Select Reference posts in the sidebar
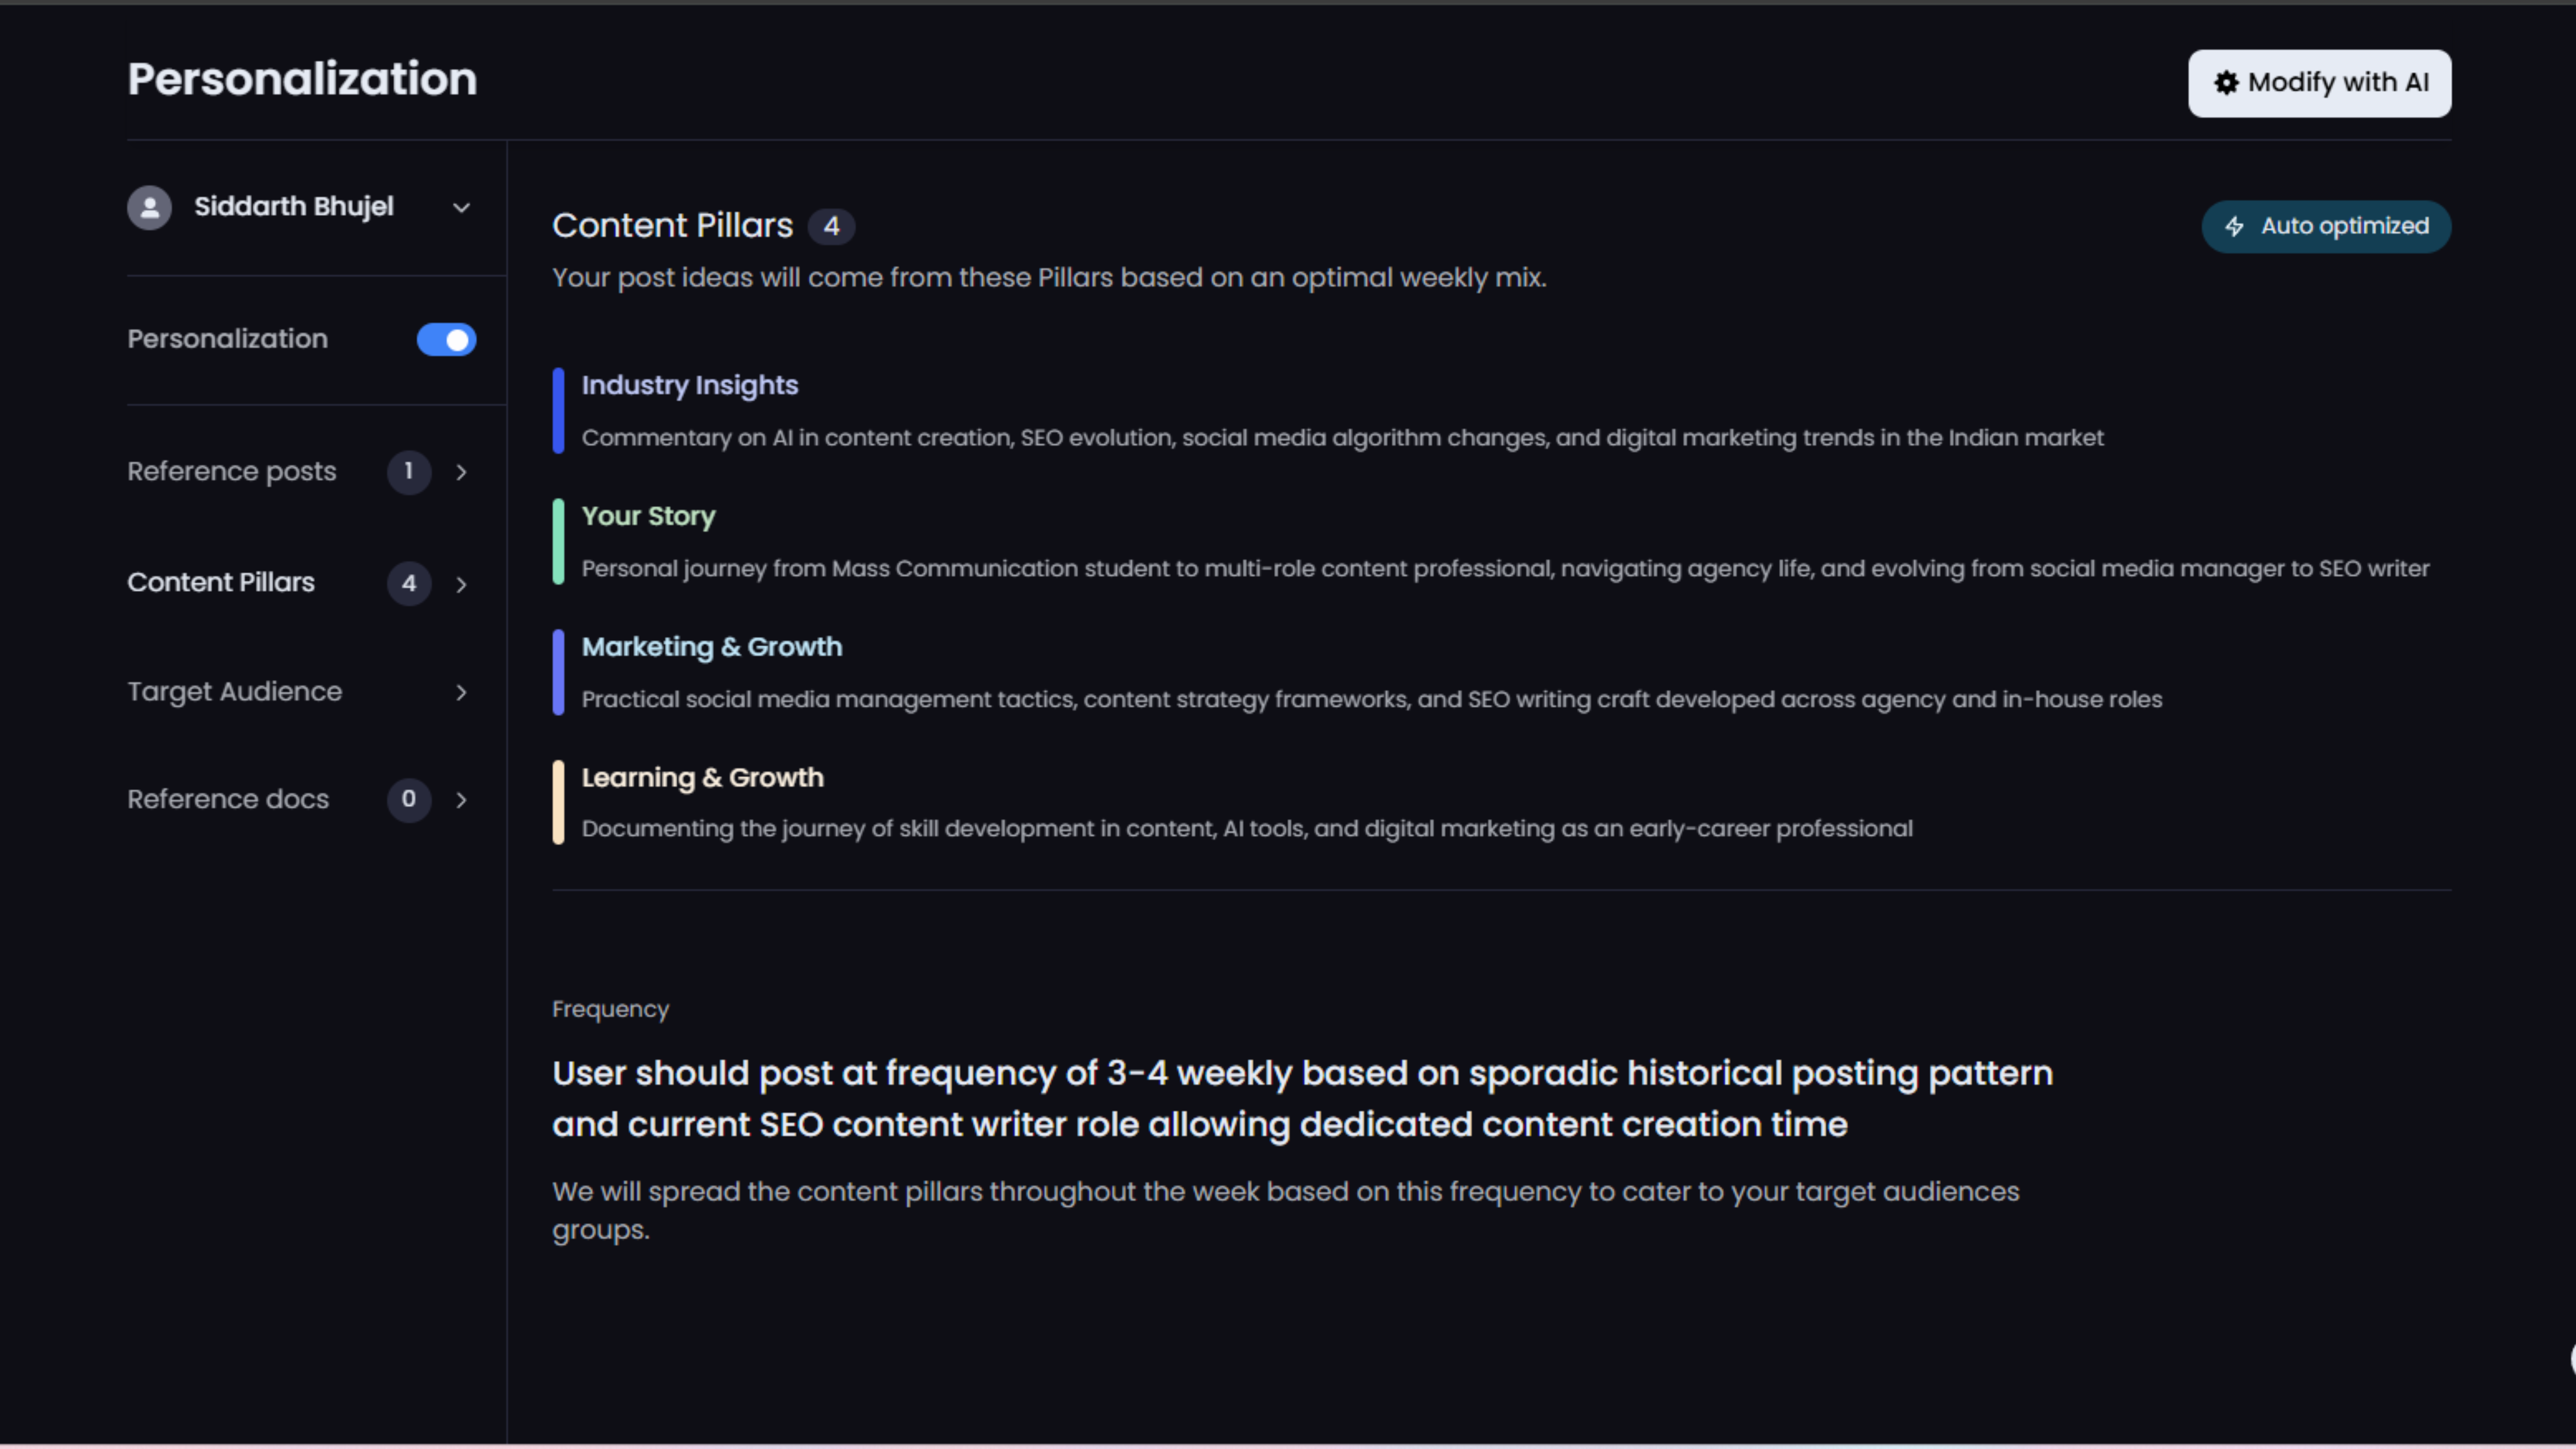Image resolution: width=2576 pixels, height=1449 pixels. 231,471
